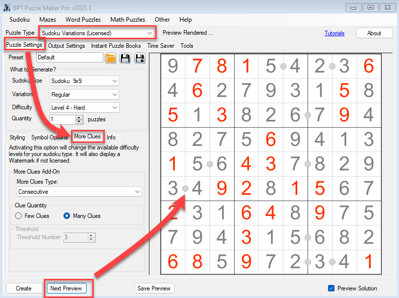Screen dimensions: 399x298
Task: Click the BPT app logo in title bar
Action: (7, 7)
